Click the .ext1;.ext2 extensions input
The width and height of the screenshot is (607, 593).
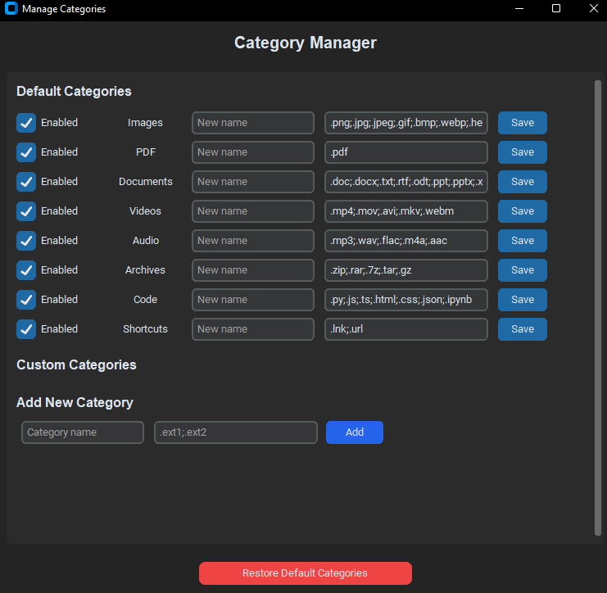pos(236,432)
